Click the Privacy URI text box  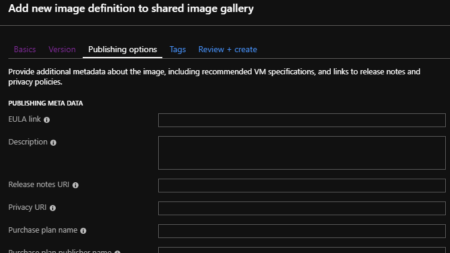pos(301,208)
